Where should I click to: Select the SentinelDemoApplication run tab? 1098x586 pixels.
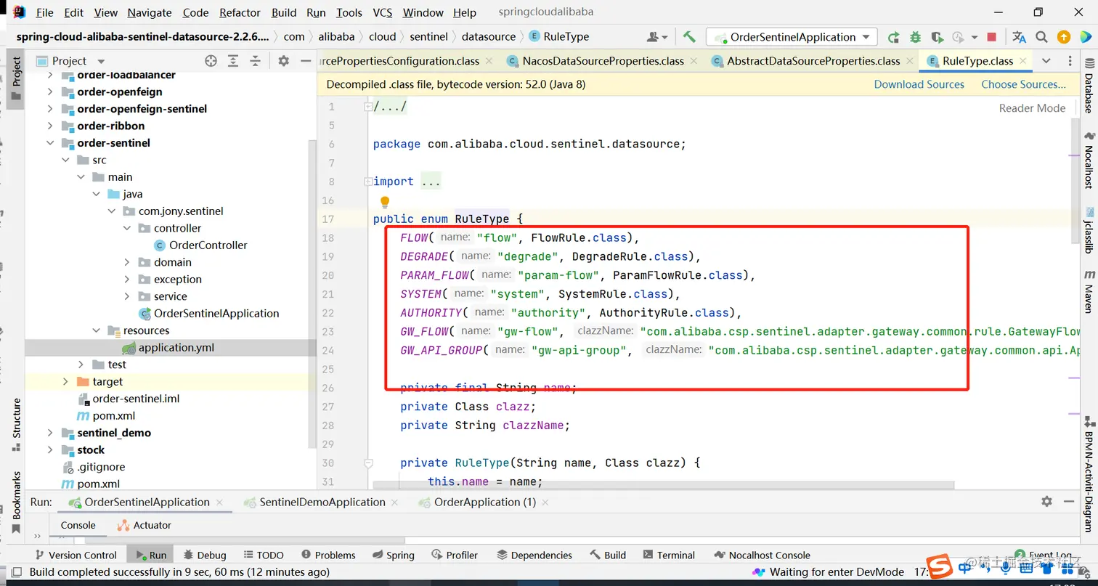[322, 502]
